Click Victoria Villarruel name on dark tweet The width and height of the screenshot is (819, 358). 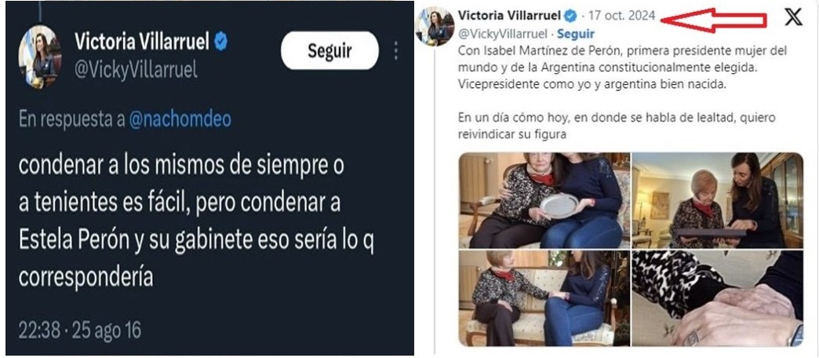[141, 42]
